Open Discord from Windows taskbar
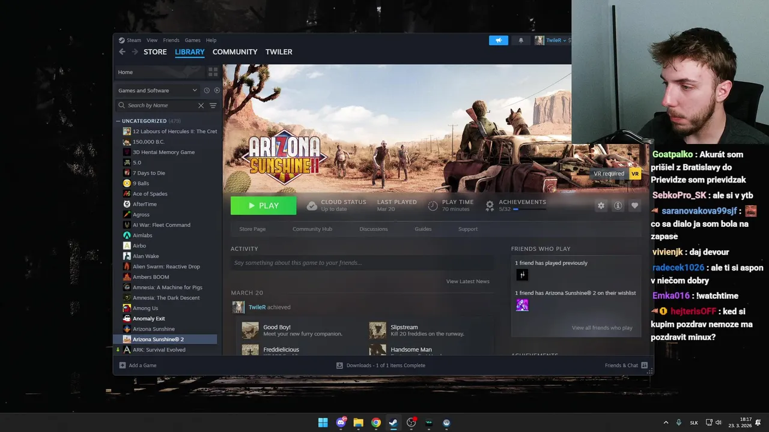 point(341,422)
